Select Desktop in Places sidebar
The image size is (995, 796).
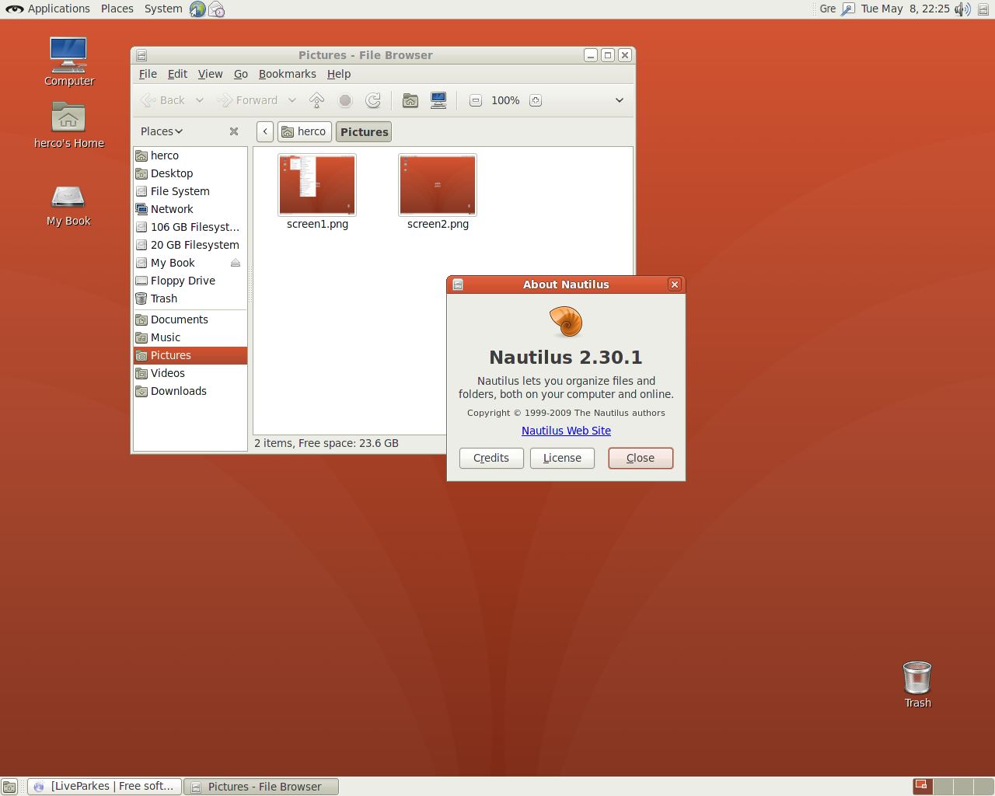coord(190,173)
